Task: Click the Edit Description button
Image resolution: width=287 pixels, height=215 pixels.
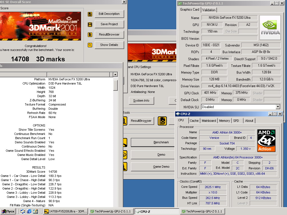Action: (109, 14)
